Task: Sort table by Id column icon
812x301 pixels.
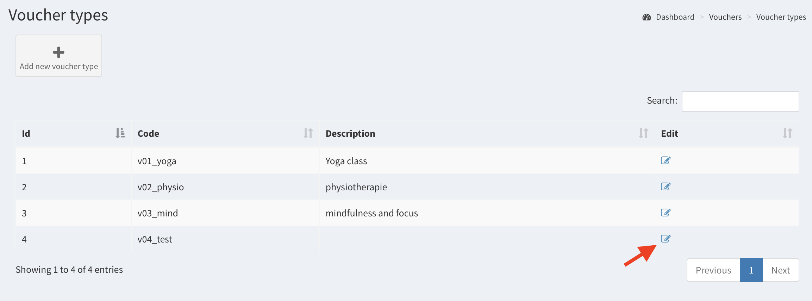Action: point(120,133)
